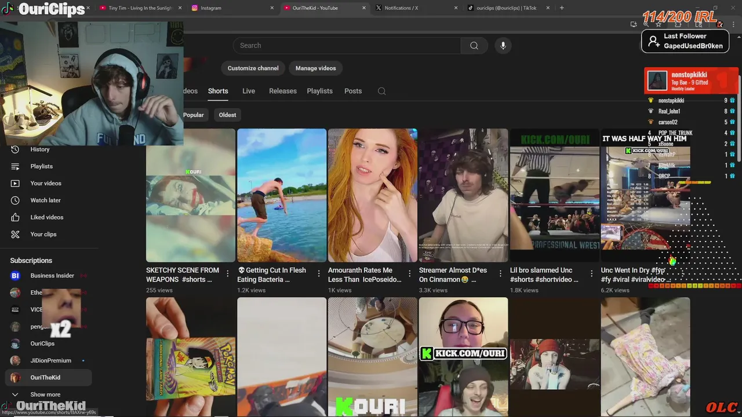Click the Manage videos button
The width and height of the screenshot is (742, 417).
(315, 68)
